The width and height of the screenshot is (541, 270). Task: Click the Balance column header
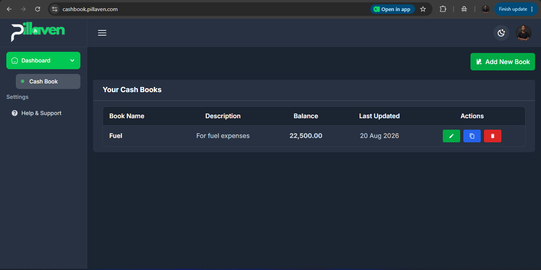pos(306,116)
